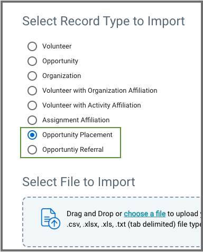Screen dimensions: 203x252
Task: Select Volunteer with Activity Affiliation radio button
Action: [x=32, y=105]
